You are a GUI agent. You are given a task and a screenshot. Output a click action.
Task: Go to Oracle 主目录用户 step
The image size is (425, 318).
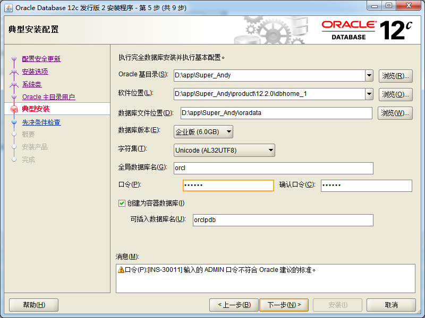49,97
